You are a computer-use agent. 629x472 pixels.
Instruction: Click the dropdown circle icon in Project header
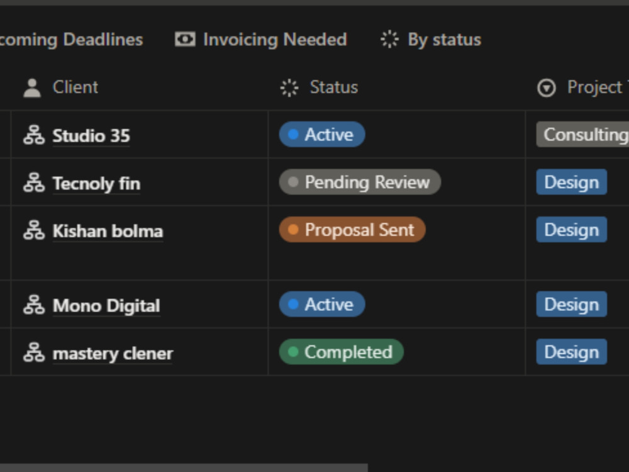point(547,88)
